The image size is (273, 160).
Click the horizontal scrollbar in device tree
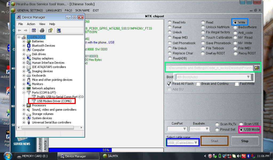pyautogui.click(x=47, y=128)
